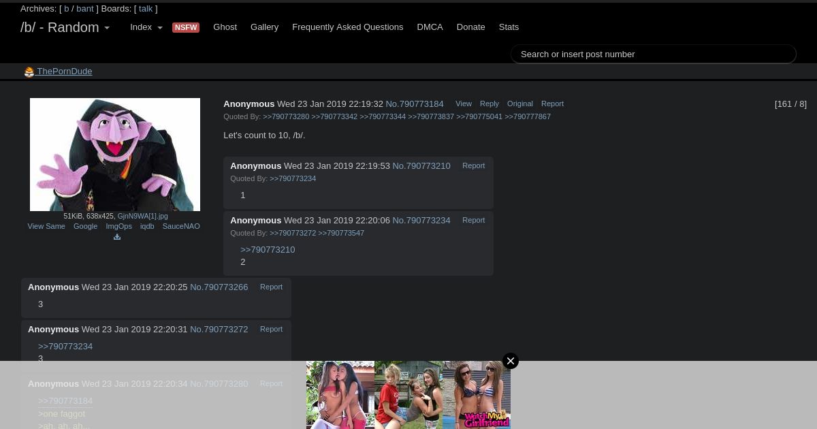Screen dimensions: 817x429
Task: Follow >>790773210 quote in post body
Action: [x=268, y=250]
